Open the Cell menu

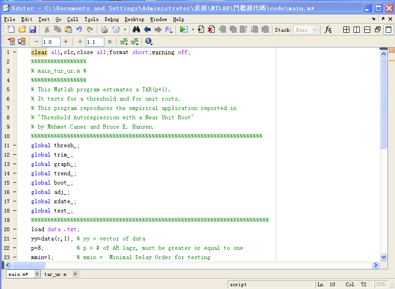click(x=73, y=20)
